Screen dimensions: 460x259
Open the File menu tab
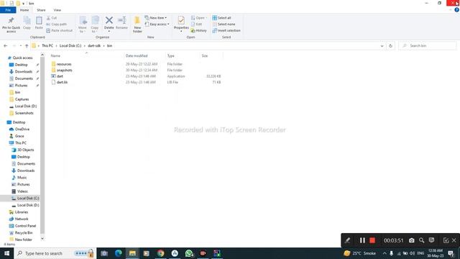8,10
